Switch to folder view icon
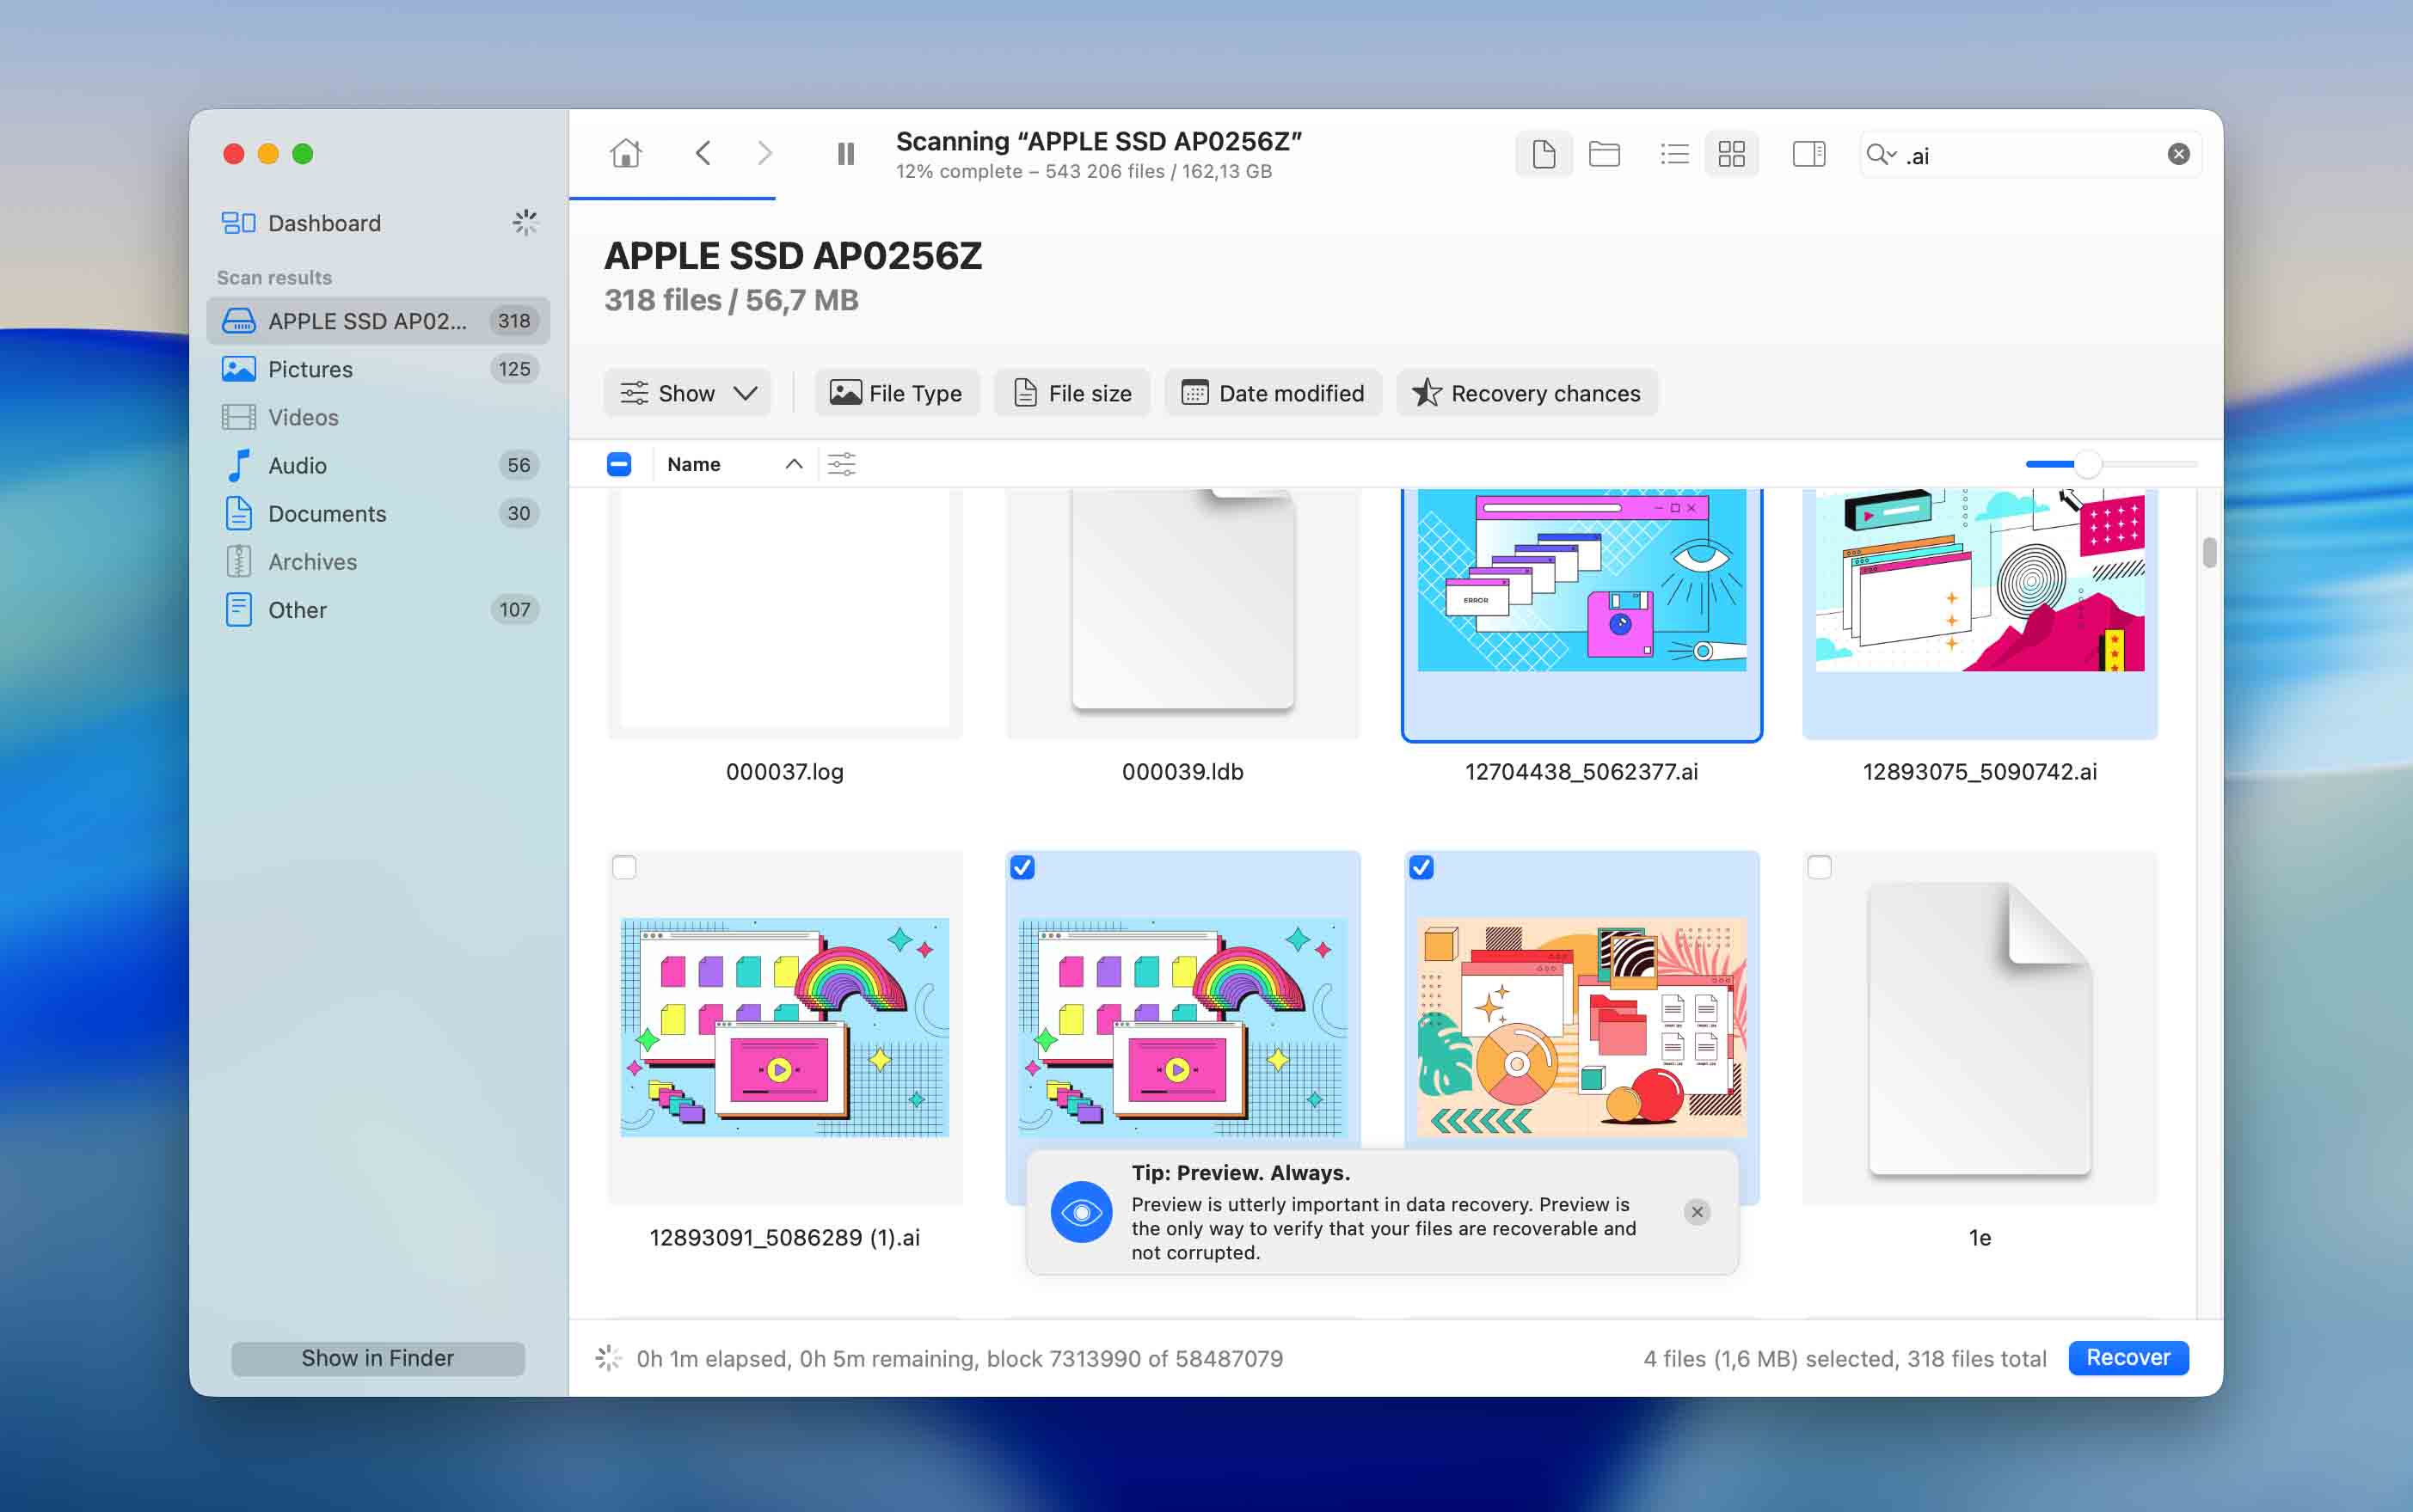This screenshot has width=2413, height=1512. click(1604, 154)
